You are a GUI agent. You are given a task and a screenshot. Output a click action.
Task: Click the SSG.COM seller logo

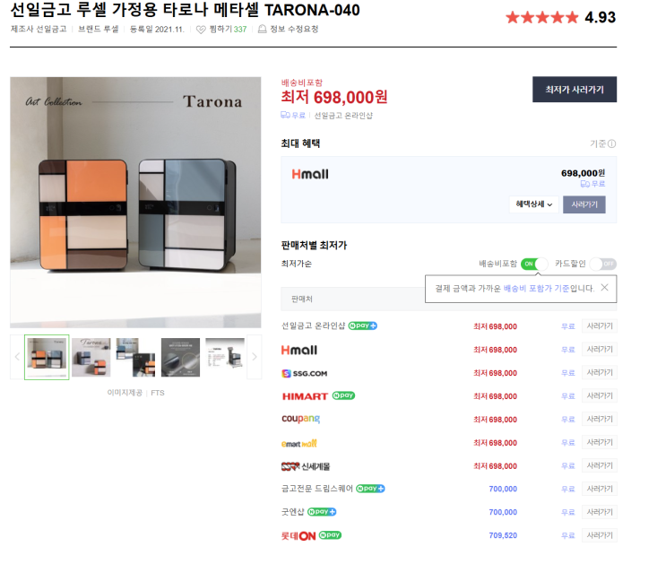coord(305,373)
